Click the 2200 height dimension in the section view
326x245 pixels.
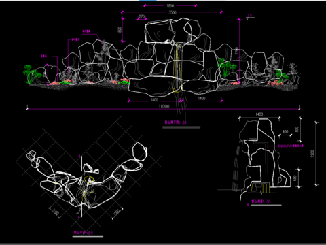point(312,154)
